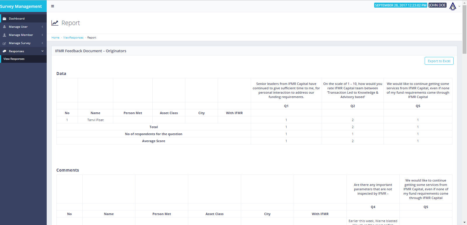The height and width of the screenshot is (225, 467).
Task: Click the Manage Member icon in sidebar
Action: (4, 35)
